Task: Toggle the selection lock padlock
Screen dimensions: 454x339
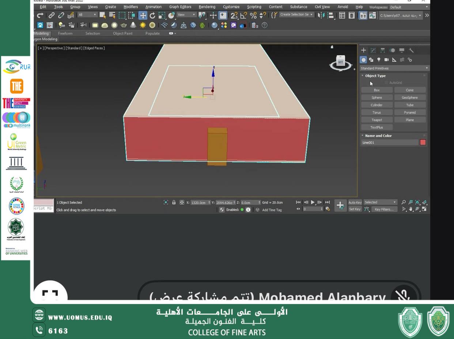Action: pyautogui.click(x=174, y=202)
